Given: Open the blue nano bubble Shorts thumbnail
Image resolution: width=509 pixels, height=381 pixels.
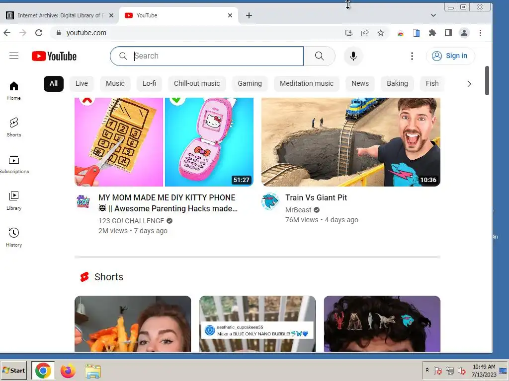Looking at the screenshot, I should pos(257,323).
